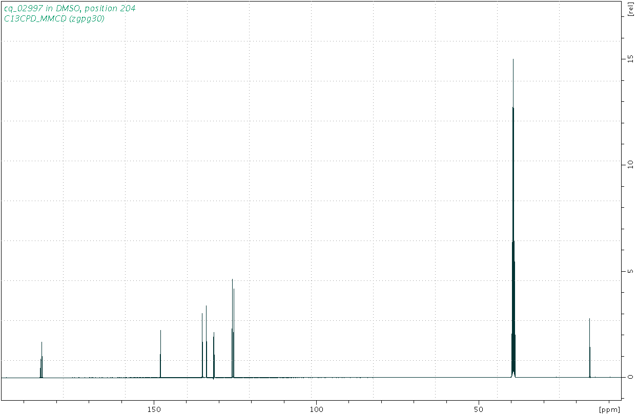The width and height of the screenshot is (637, 415).
Task: Click the '50' tick label on ppm axis
Action: pos(479,409)
